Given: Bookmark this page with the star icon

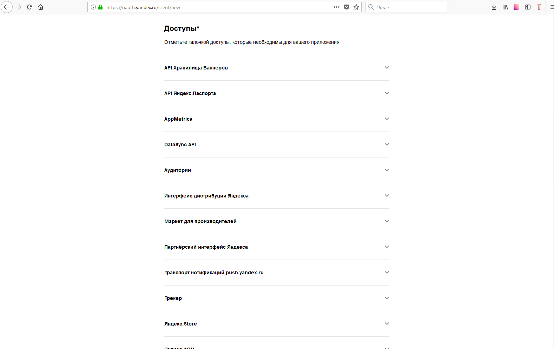Looking at the screenshot, I should coord(356,7).
